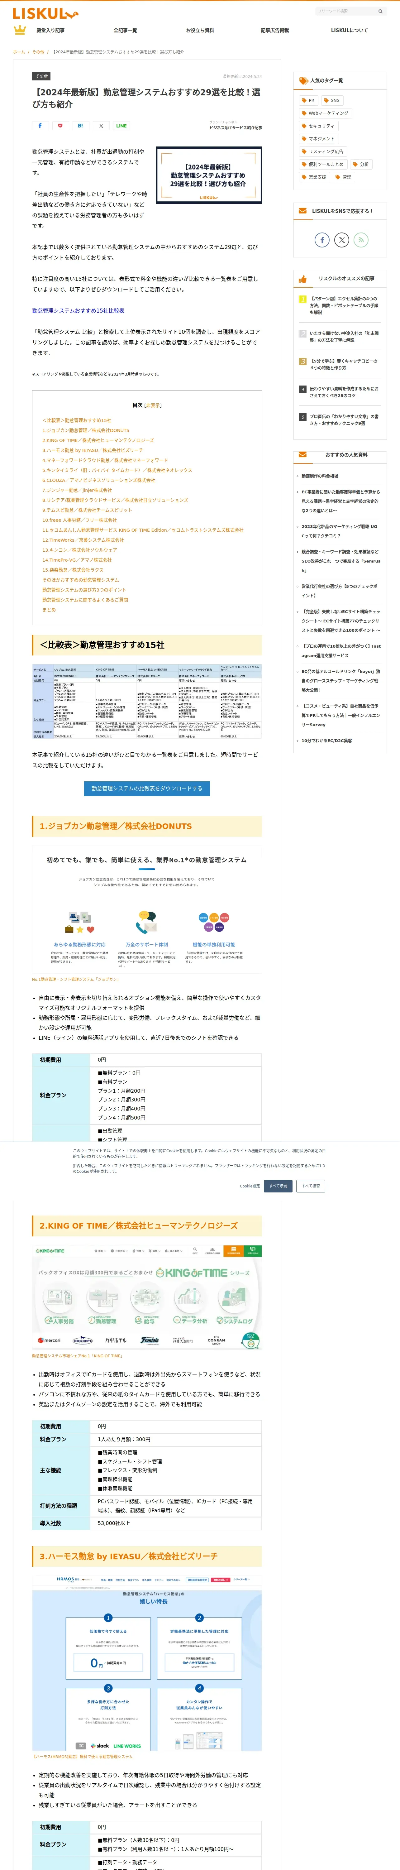Screen dimensions: 400x1870
Task: Open 勤怠管理システムおすすめ15社比較表 link
Action: [x=79, y=311]
